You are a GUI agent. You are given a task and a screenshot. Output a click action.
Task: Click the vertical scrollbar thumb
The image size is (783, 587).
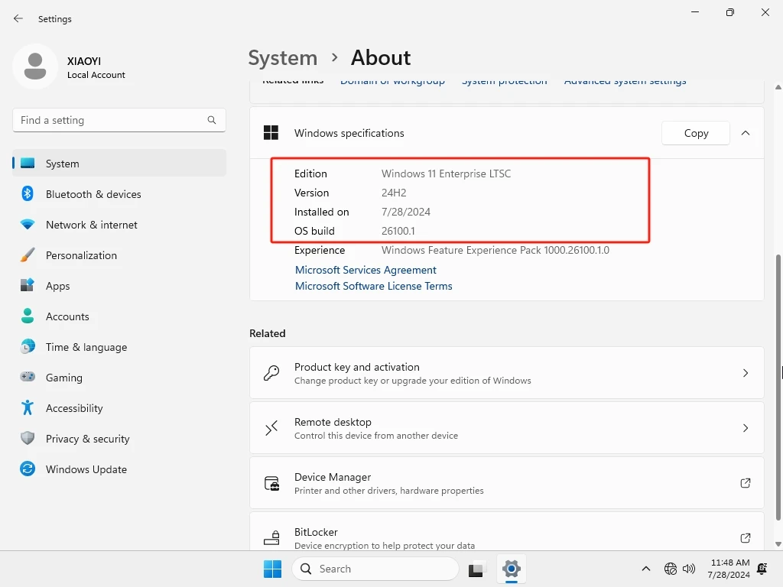(778, 388)
